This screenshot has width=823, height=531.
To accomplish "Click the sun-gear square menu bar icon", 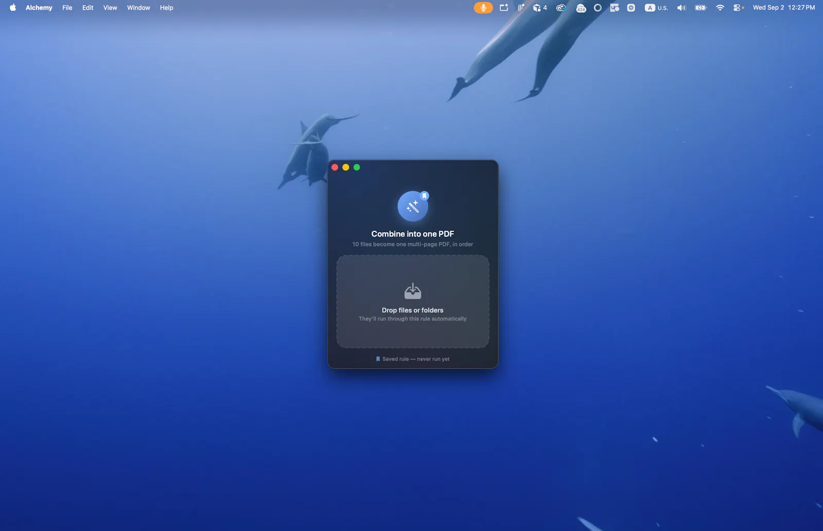I will pos(631,8).
